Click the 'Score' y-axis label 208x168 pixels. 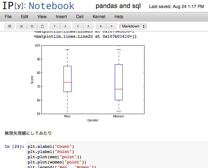coord(32,80)
